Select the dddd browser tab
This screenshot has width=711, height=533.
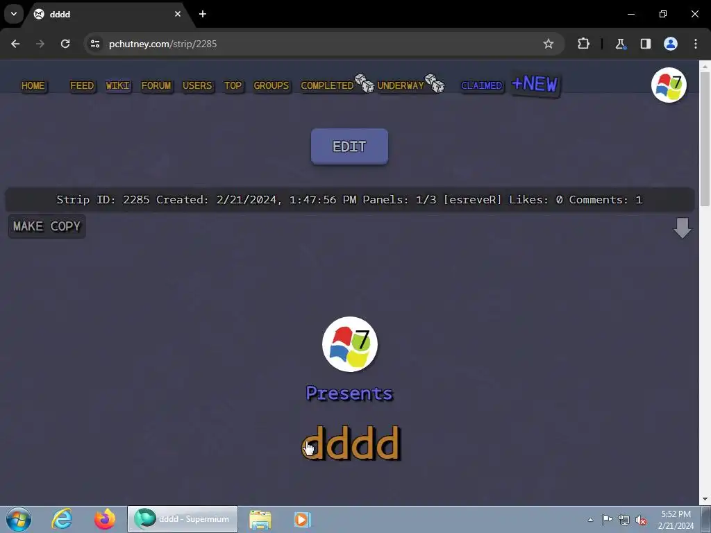click(x=108, y=14)
